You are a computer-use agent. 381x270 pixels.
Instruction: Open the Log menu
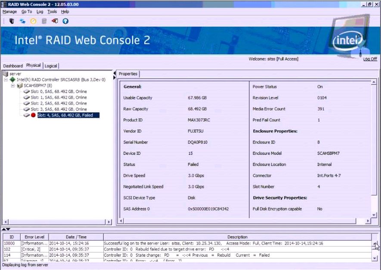(40, 12)
